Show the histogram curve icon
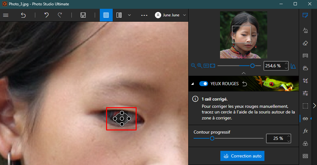The image size is (317, 165). [x=293, y=66]
